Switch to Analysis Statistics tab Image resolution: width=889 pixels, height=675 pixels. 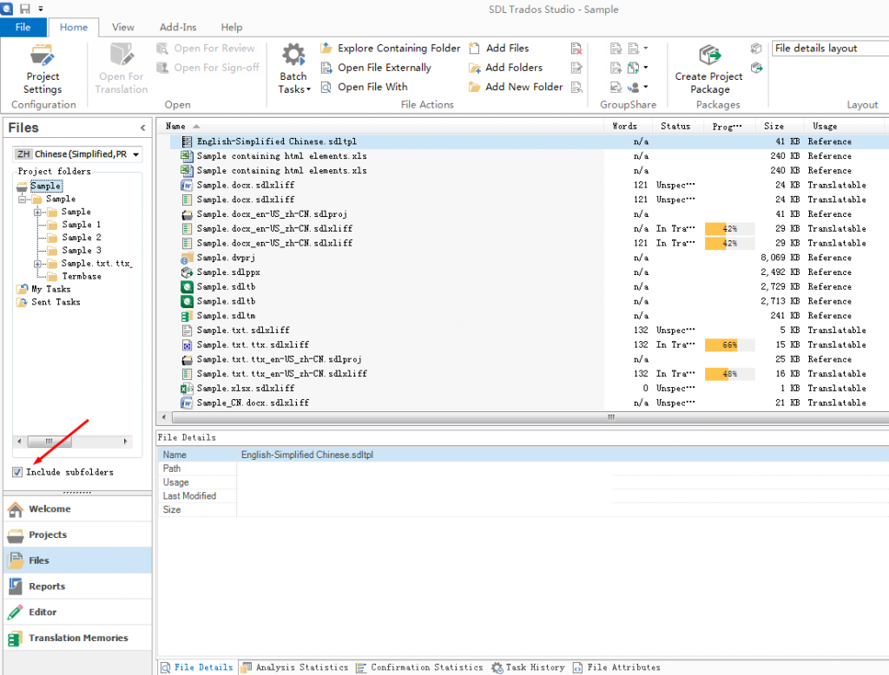point(294,667)
